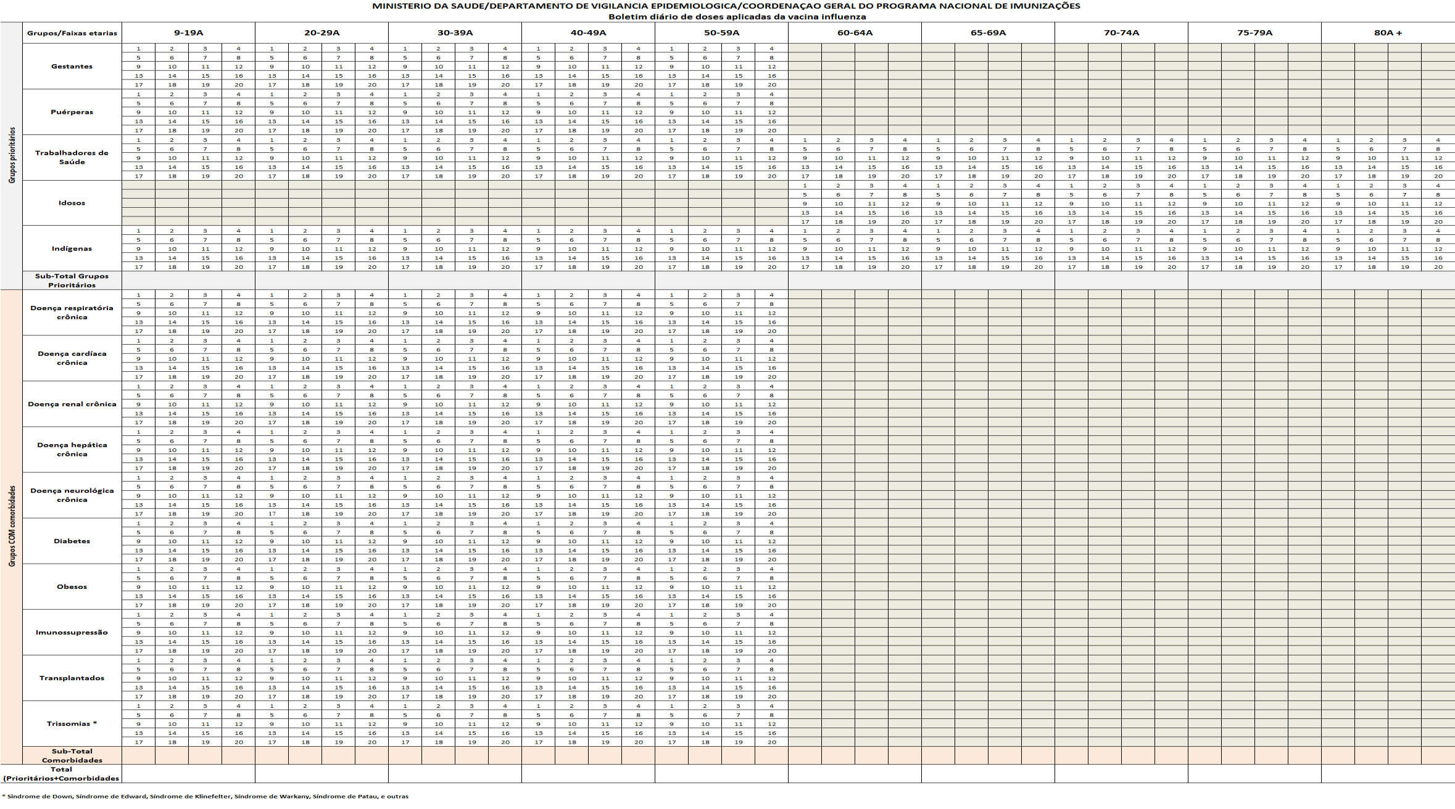1455x809 pixels.
Task: Click the Sub-Total Comorbidades cell
Action: [x=72, y=756]
